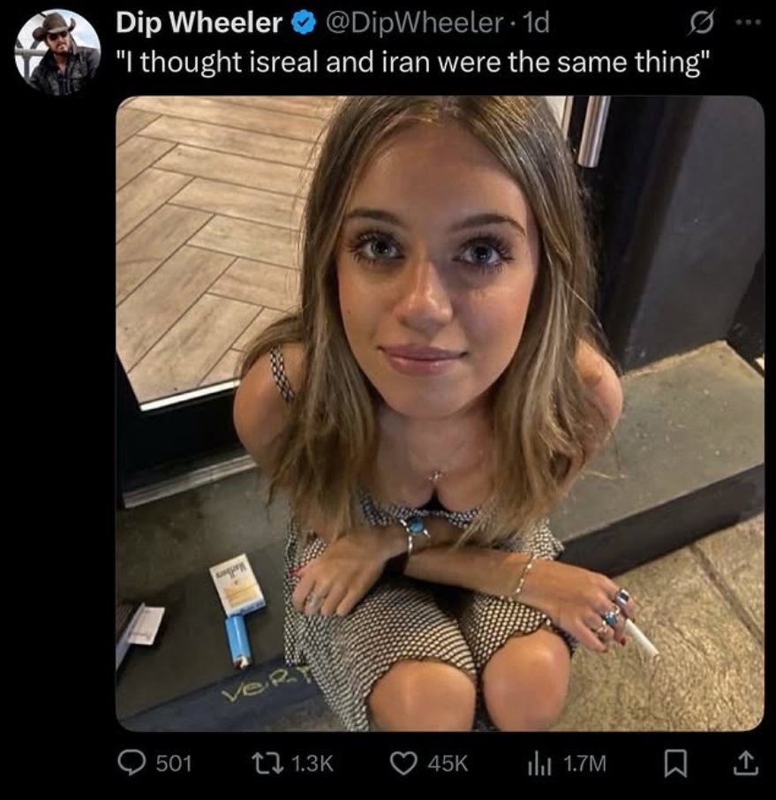Image resolution: width=776 pixels, height=800 pixels.
Task: Click the cigarette pack in the photo
Action: [237, 585]
